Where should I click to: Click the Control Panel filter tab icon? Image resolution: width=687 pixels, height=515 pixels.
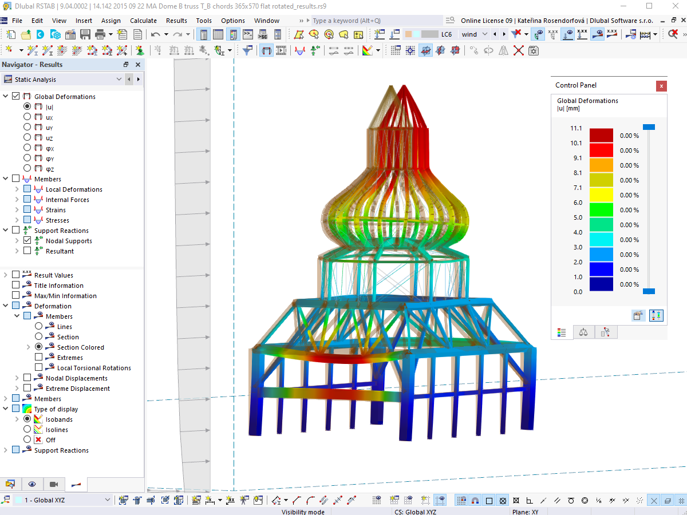606,332
